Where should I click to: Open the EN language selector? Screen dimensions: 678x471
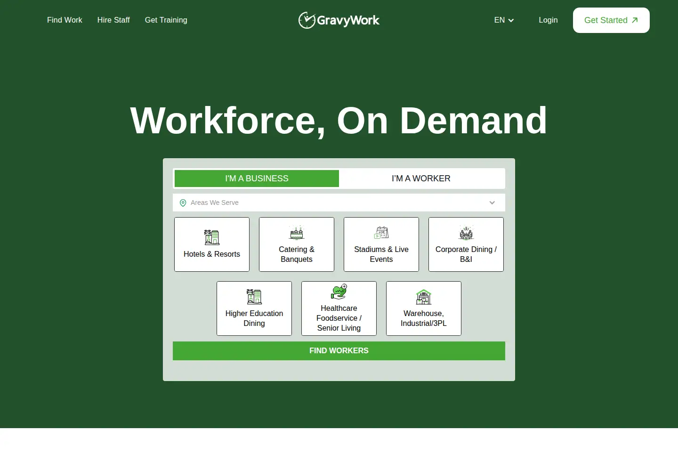[x=504, y=20]
